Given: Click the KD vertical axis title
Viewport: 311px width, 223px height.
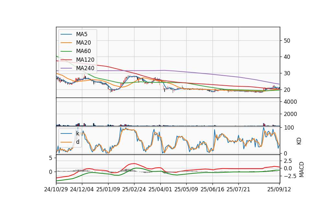Looking at the screenshot, I should coord(299,141).
